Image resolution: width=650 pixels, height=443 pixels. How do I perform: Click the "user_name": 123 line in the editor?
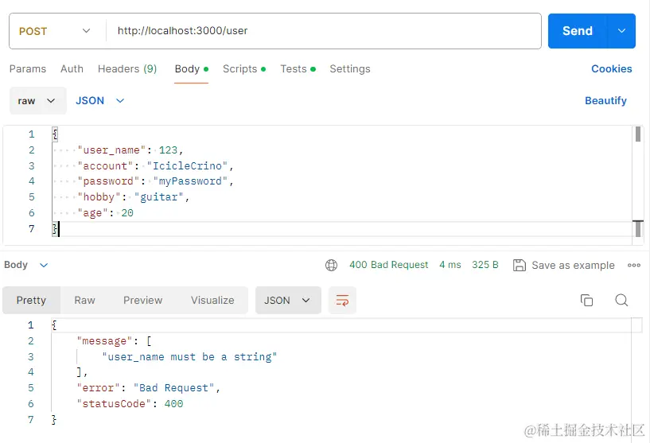tap(130, 150)
